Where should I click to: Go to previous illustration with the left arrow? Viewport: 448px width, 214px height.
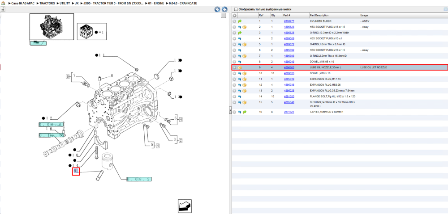pos(217,9)
